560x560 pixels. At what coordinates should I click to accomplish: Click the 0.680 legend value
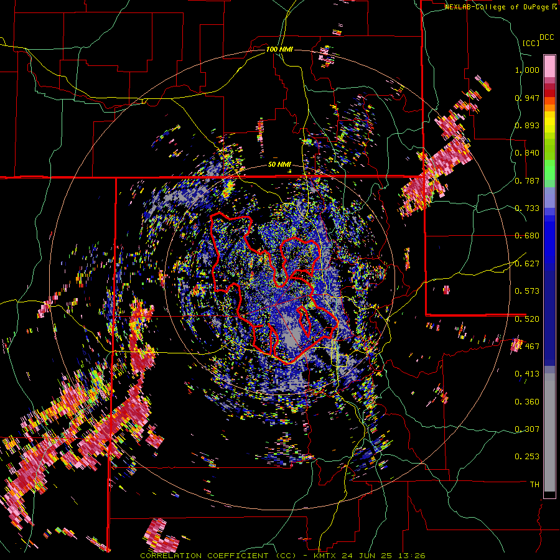(x=527, y=236)
